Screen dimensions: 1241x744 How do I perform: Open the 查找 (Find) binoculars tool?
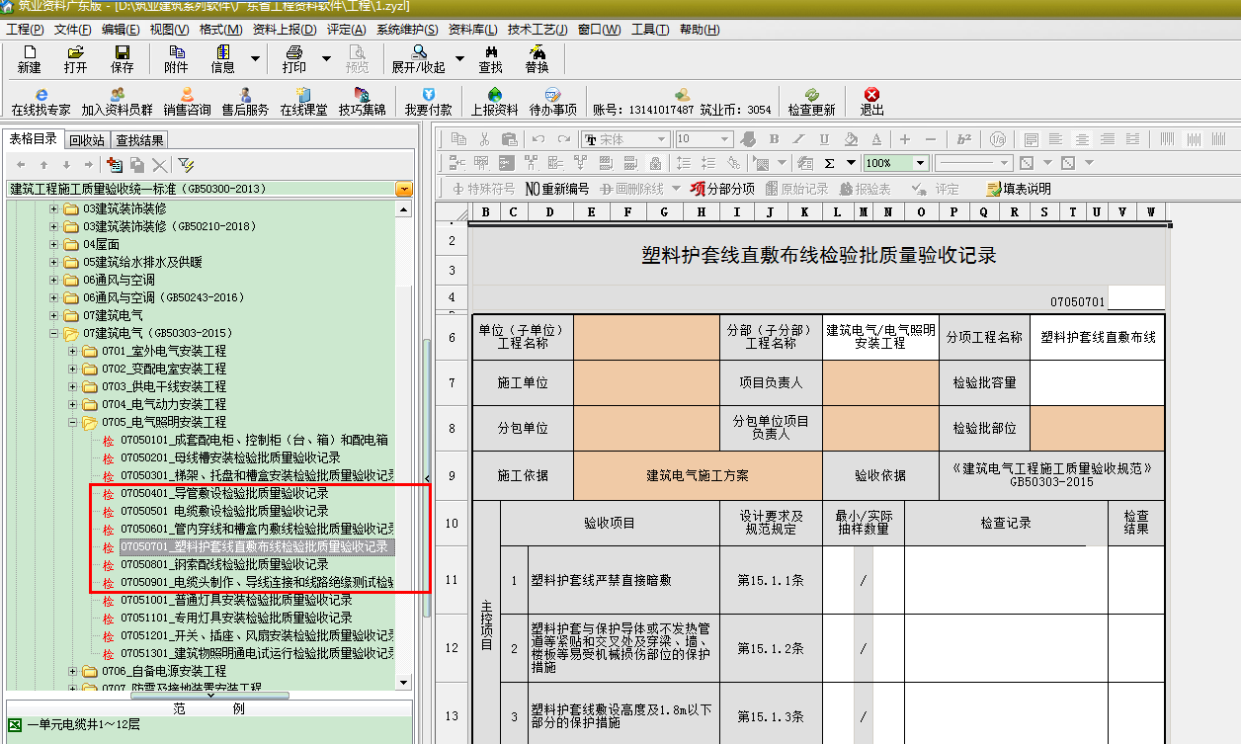pos(490,58)
